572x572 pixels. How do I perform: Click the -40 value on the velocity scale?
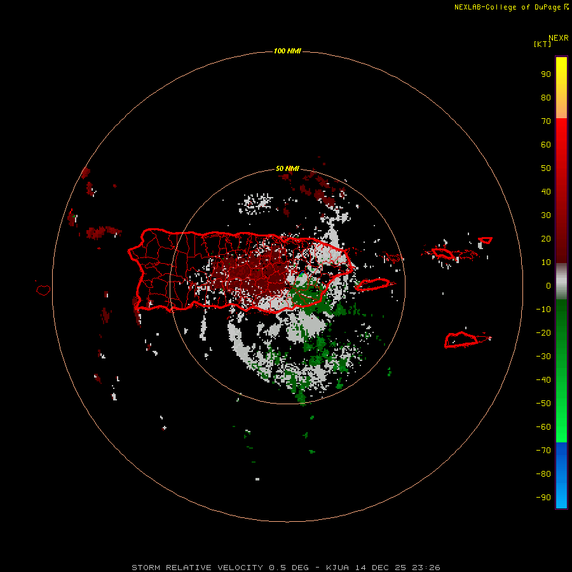(543, 380)
